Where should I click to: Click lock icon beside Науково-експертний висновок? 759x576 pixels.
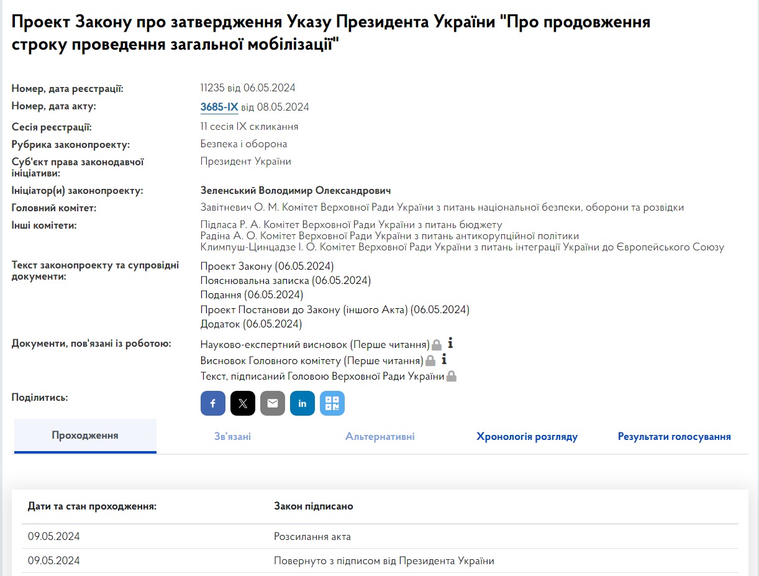click(437, 345)
